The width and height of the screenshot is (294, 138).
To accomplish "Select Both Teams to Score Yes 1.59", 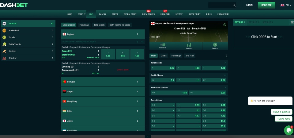I will click(x=169, y=93).
